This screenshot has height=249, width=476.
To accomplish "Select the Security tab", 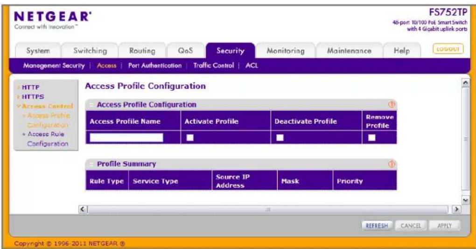I will [x=231, y=51].
